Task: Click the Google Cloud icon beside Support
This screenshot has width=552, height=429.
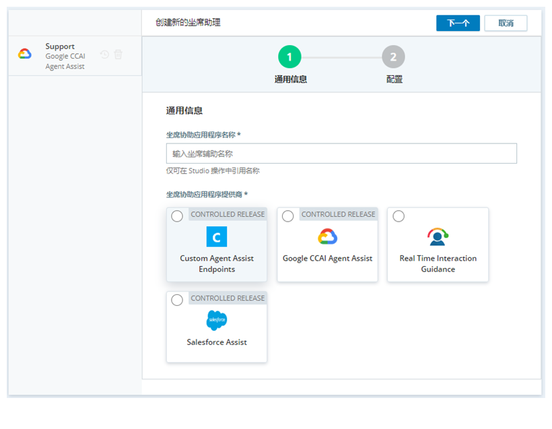Action: 25,54
